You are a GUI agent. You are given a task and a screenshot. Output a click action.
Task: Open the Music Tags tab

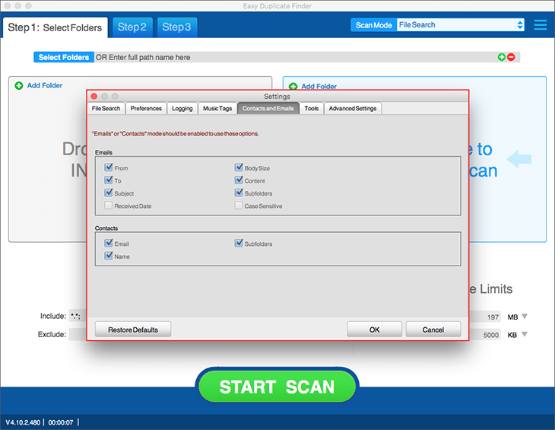click(217, 108)
